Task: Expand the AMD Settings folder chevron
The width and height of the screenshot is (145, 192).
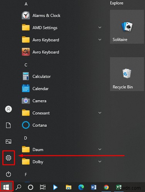Action: point(100,27)
